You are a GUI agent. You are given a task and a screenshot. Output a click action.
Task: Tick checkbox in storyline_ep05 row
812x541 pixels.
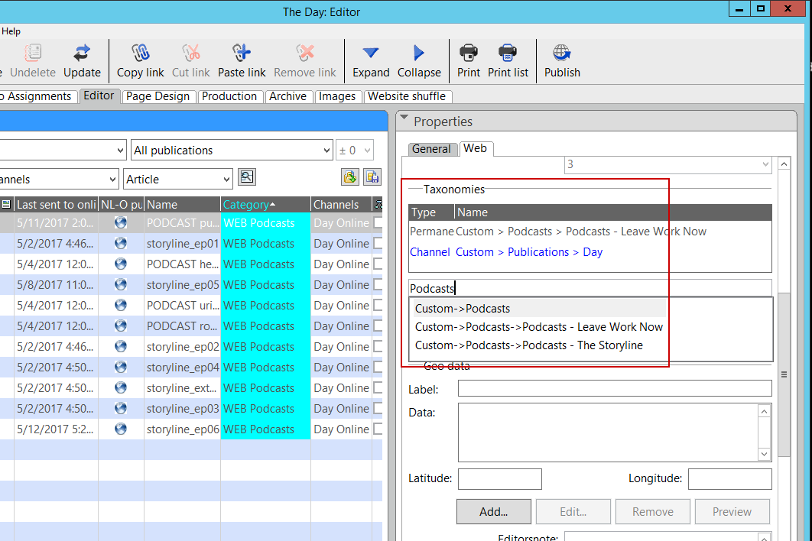[378, 285]
